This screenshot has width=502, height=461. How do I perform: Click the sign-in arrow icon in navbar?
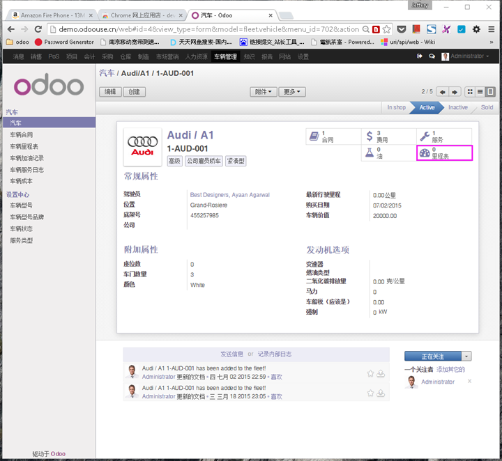[x=420, y=56]
